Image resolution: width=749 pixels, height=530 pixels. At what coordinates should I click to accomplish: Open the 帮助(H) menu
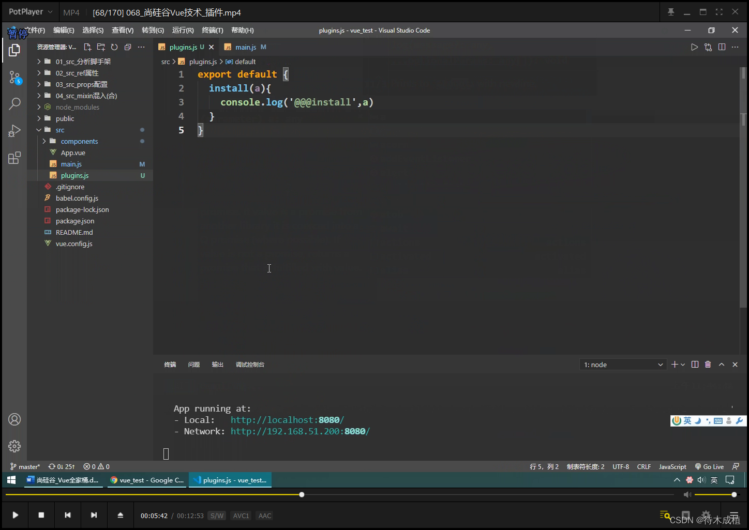[x=242, y=31]
